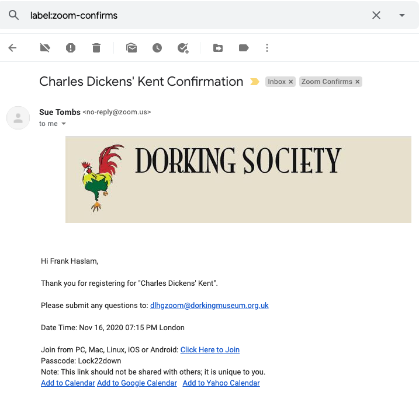This screenshot has width=419, height=399.
Task: Clear the label:zoom-confirms search
Action: pyautogui.click(x=376, y=15)
